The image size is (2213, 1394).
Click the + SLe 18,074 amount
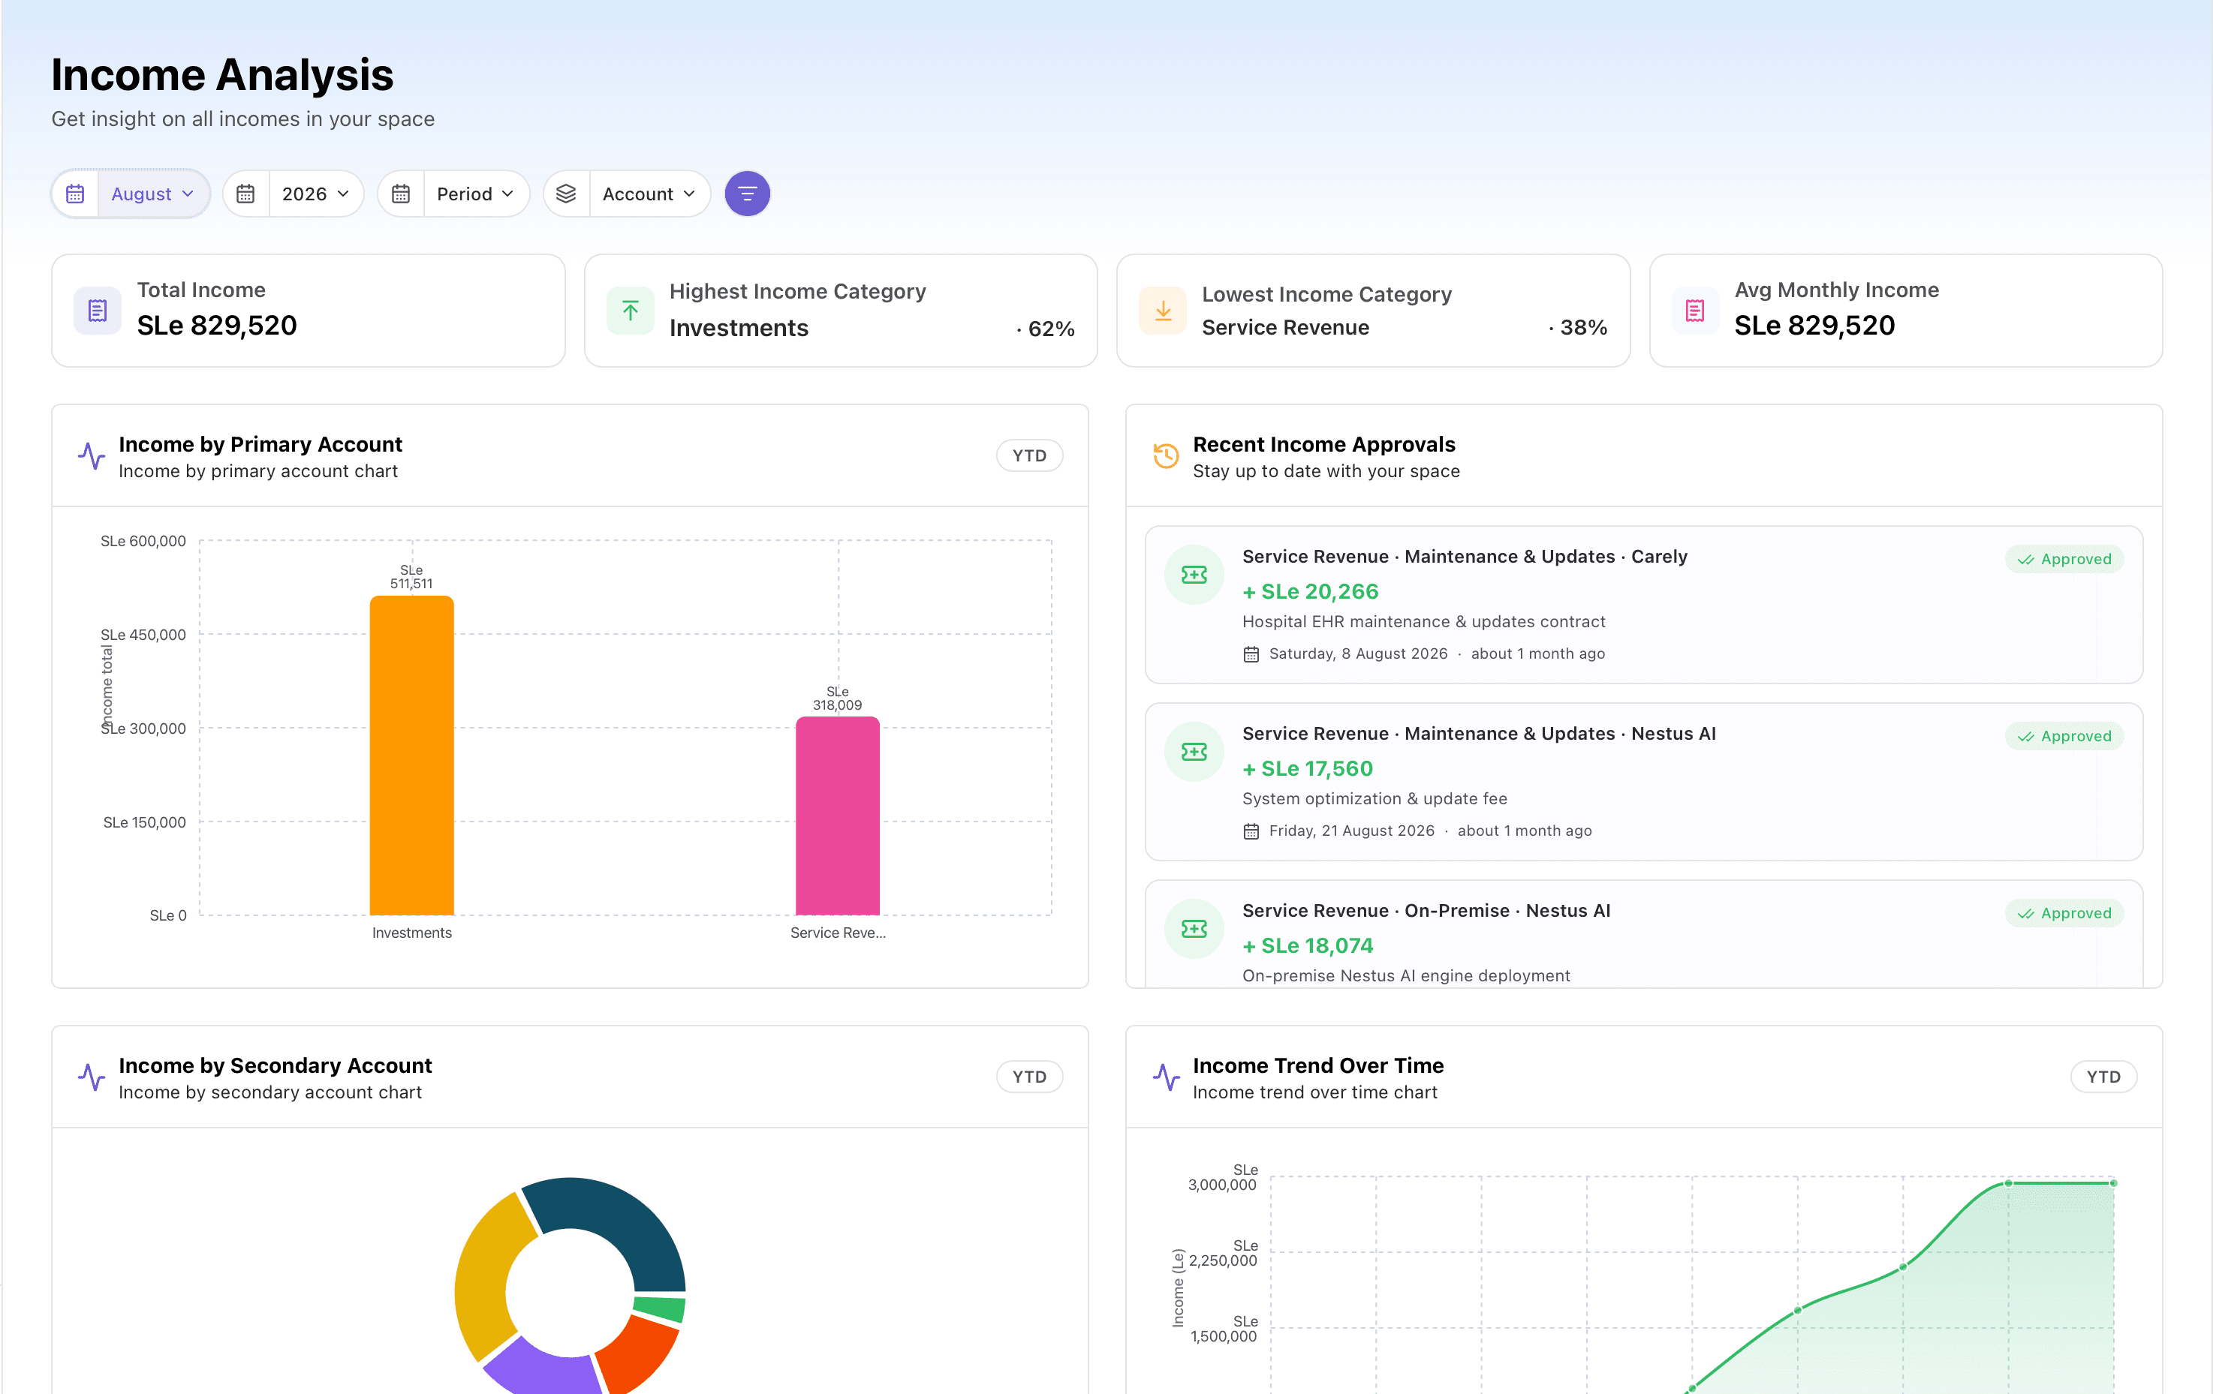(x=1307, y=946)
